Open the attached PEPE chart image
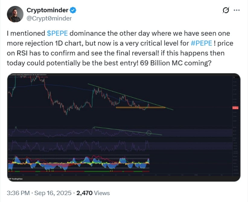 (x=124, y=127)
